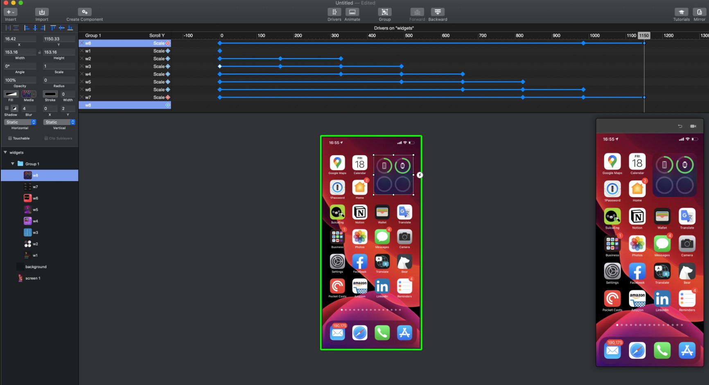This screenshot has width=709, height=385.
Task: Align layers to left edges
Action: pos(27,28)
